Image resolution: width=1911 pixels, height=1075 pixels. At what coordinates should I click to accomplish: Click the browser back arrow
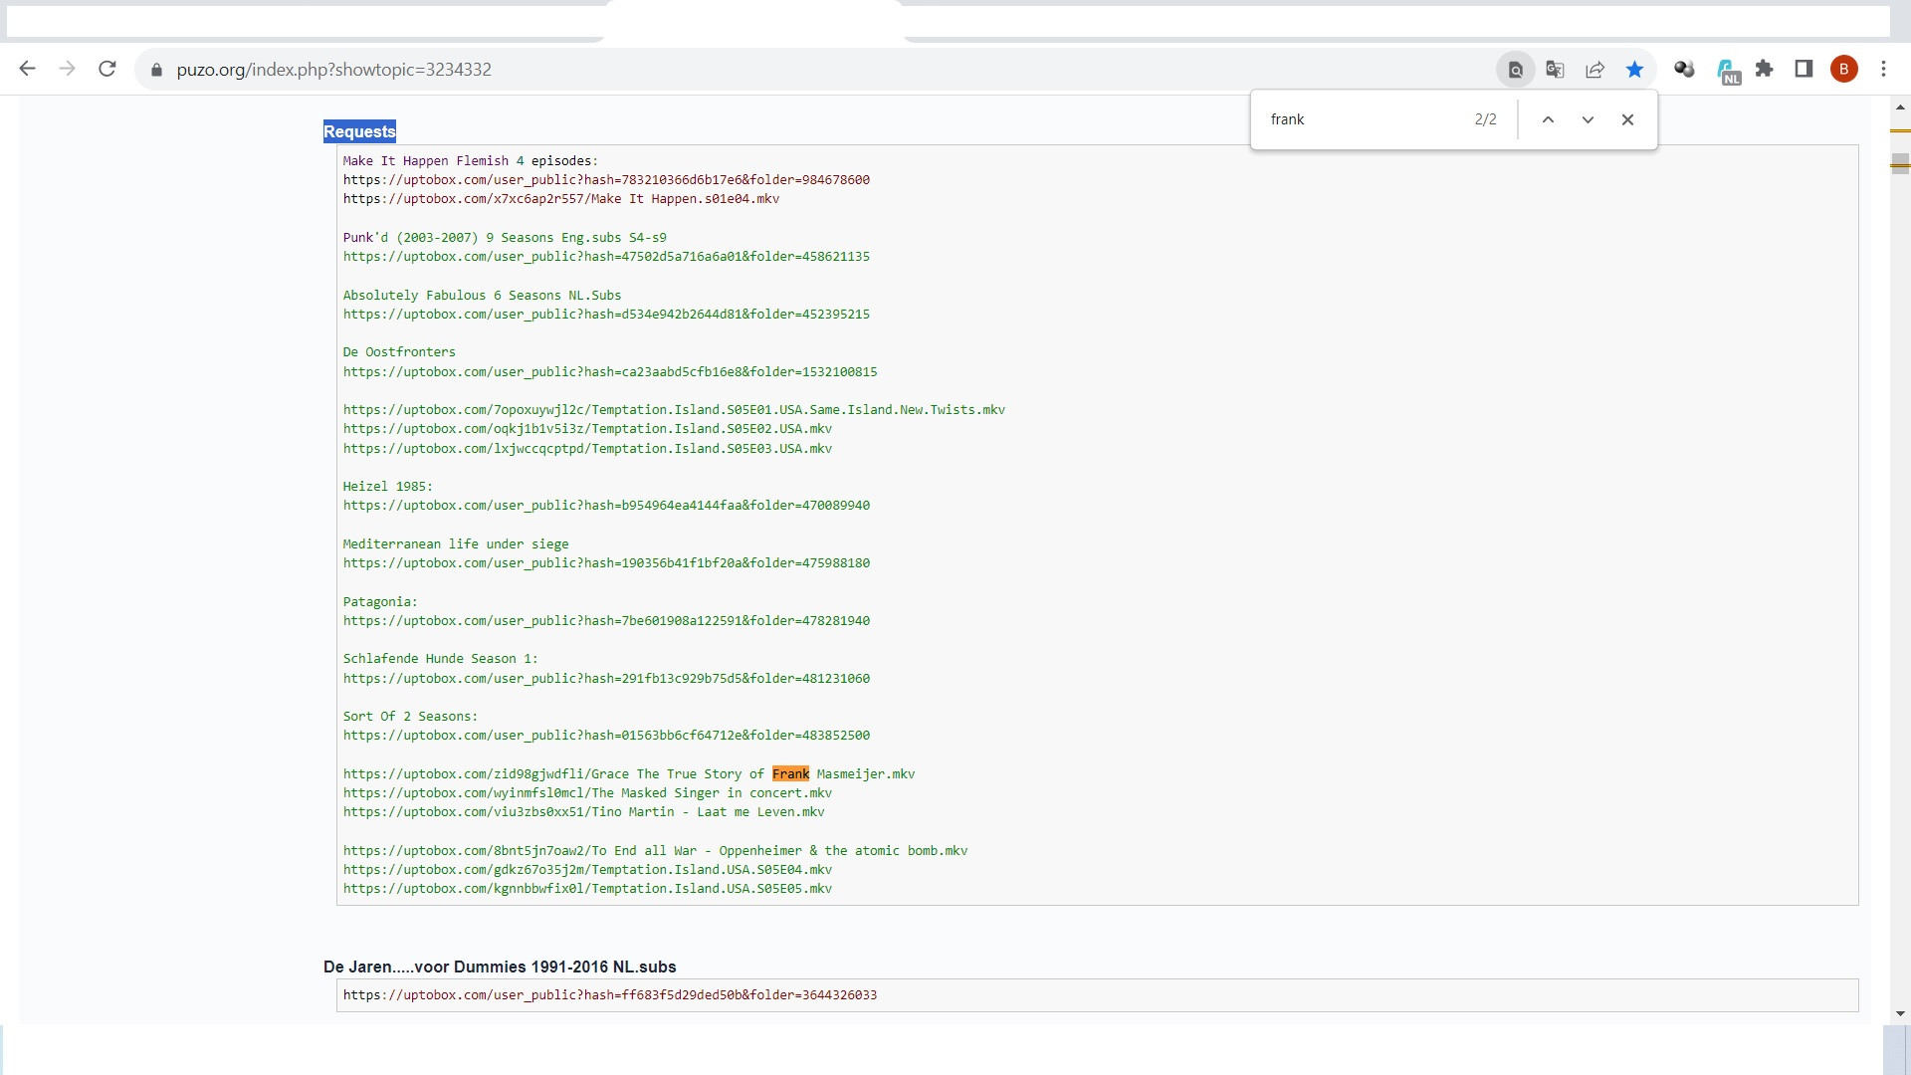(28, 69)
